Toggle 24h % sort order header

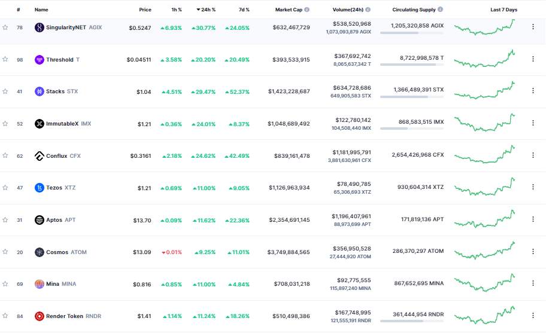(x=206, y=10)
